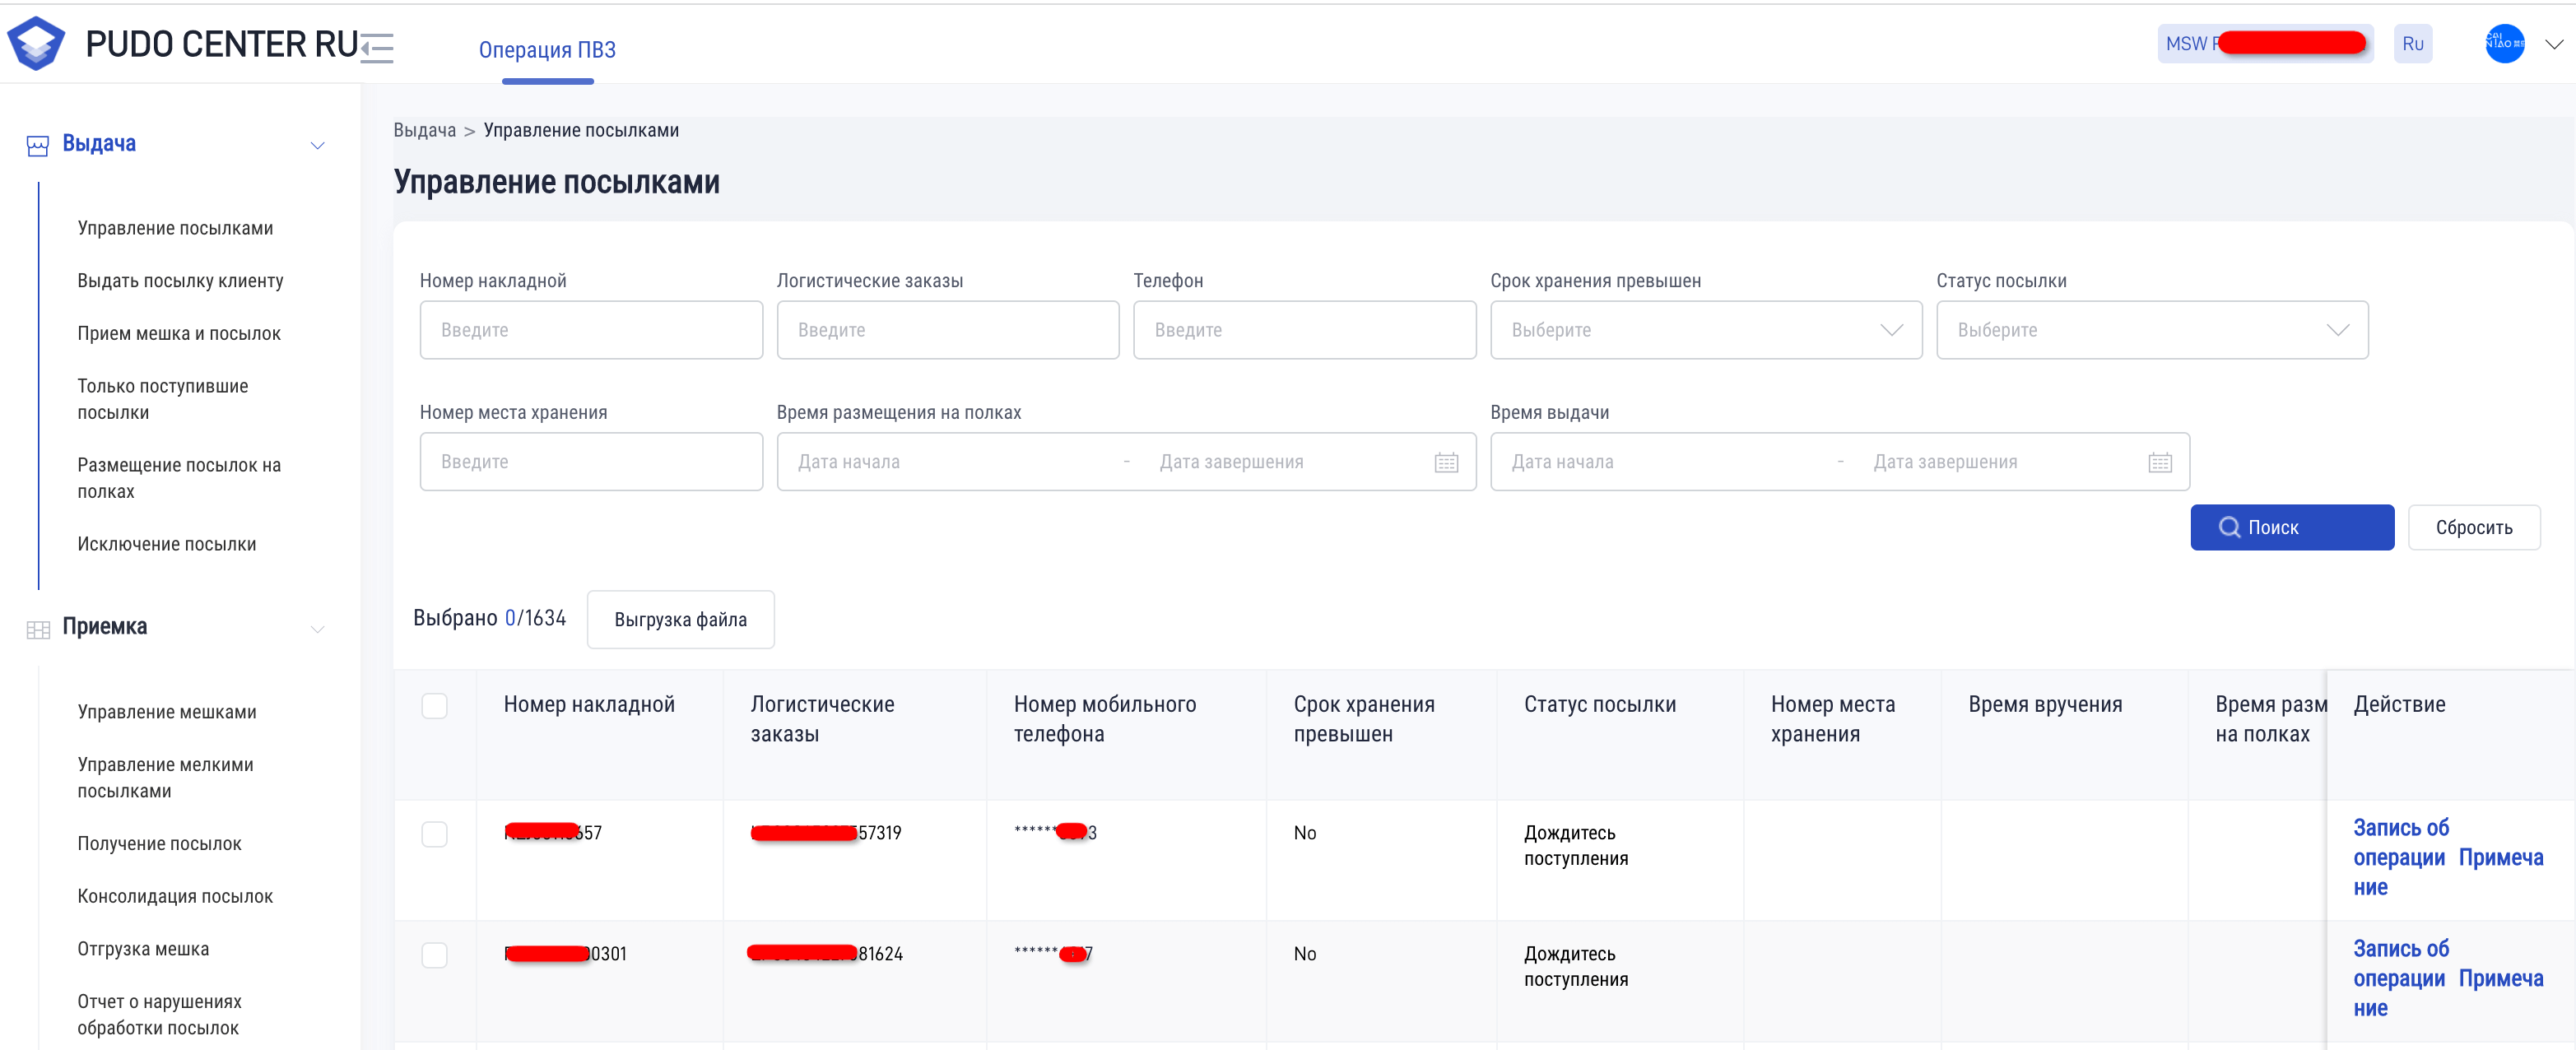Viewport: 2576px width, 1050px height.
Task: Open Управление мелкими посылками menu item
Action: pos(165,778)
